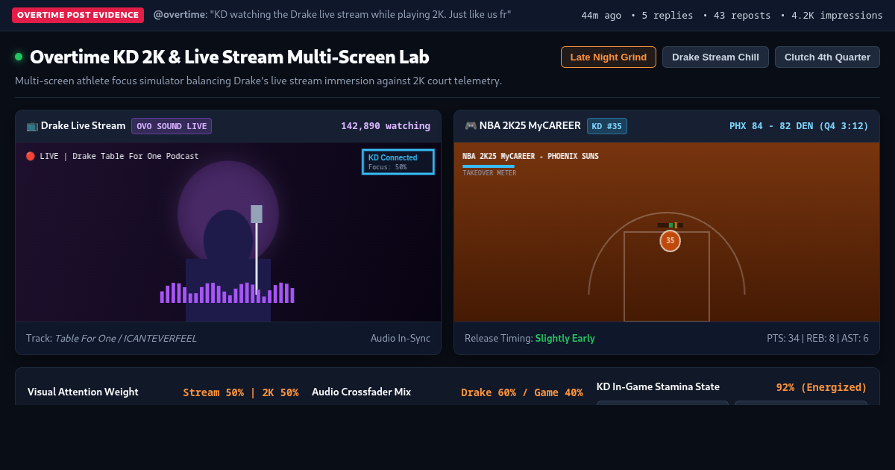The height and width of the screenshot is (470, 895).
Task: Click the PTS: 34 | REB: 8 | AST: 6 stat line
Action: point(817,338)
